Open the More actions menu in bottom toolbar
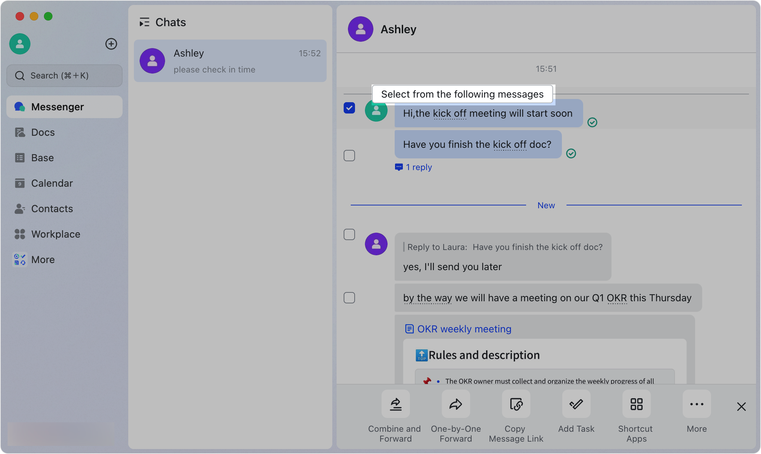The image size is (761, 454). (x=696, y=404)
